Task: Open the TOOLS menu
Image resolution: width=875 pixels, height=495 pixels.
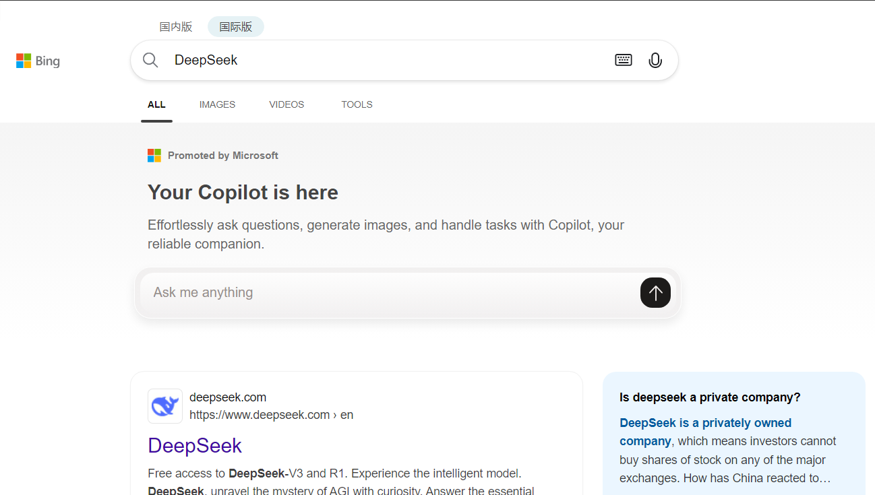Action: pos(357,104)
